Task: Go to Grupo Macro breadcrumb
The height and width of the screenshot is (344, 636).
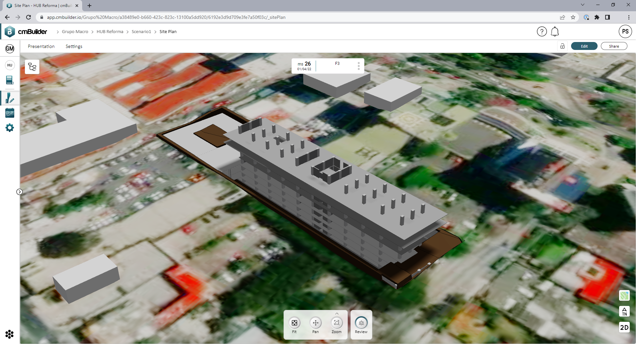Action: click(75, 32)
